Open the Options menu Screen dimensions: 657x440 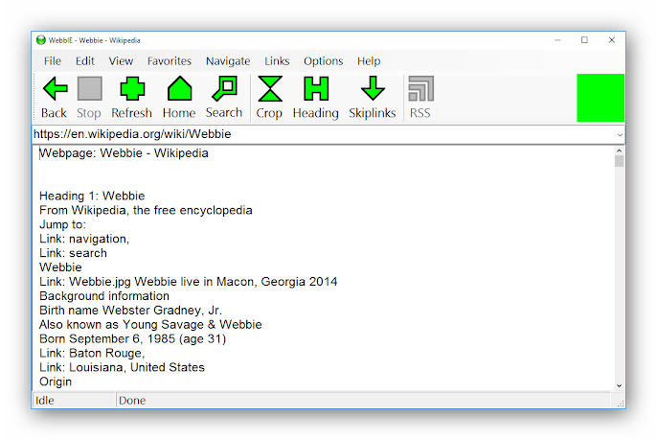(323, 61)
